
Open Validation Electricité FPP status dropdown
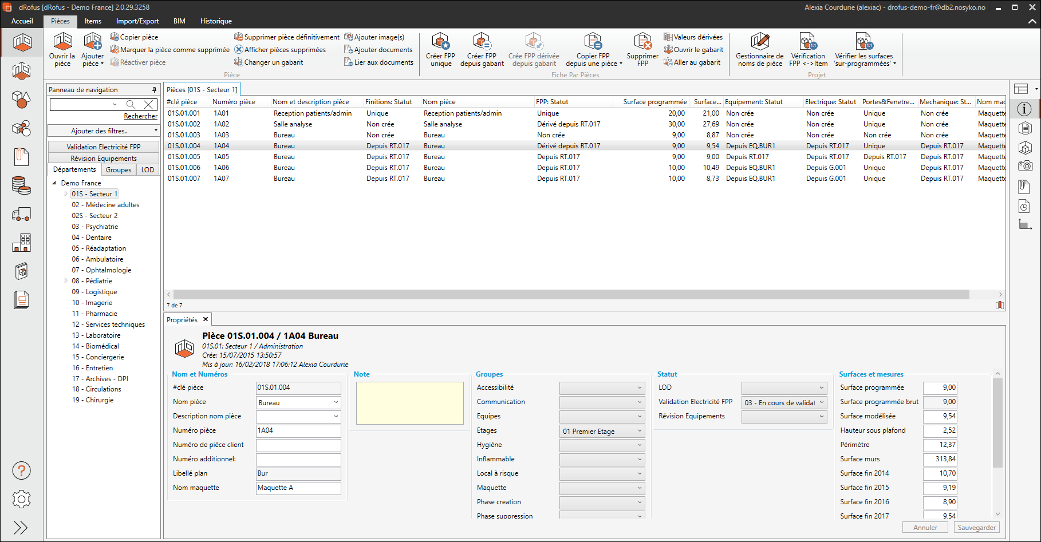(784, 402)
